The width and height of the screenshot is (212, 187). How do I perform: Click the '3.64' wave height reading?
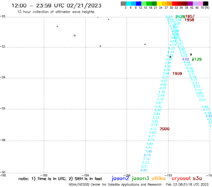click(167, 70)
